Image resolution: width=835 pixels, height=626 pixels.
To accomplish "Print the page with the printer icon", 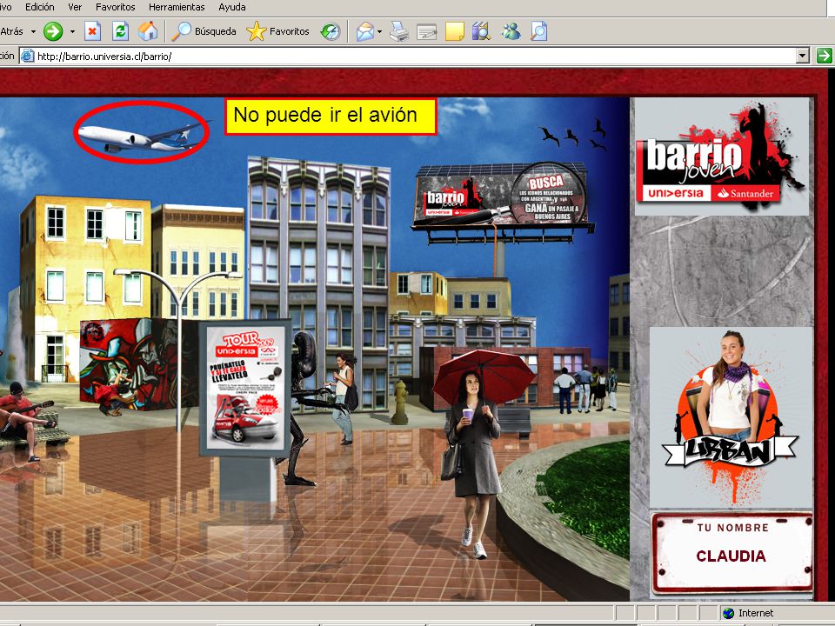I will coord(399,31).
